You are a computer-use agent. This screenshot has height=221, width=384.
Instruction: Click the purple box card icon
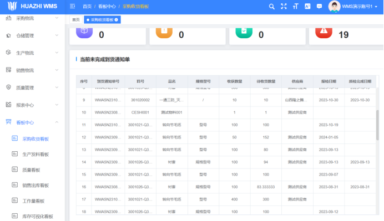84,32
